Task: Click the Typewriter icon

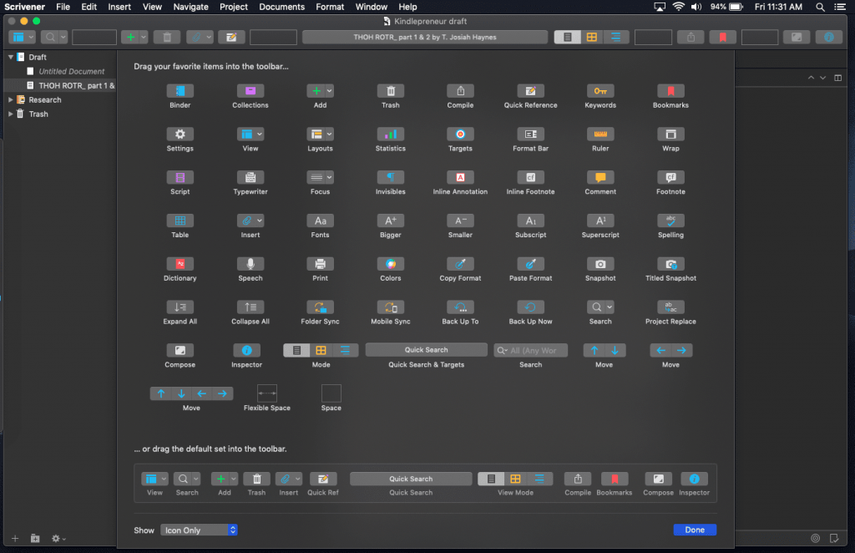Action: pyautogui.click(x=250, y=178)
